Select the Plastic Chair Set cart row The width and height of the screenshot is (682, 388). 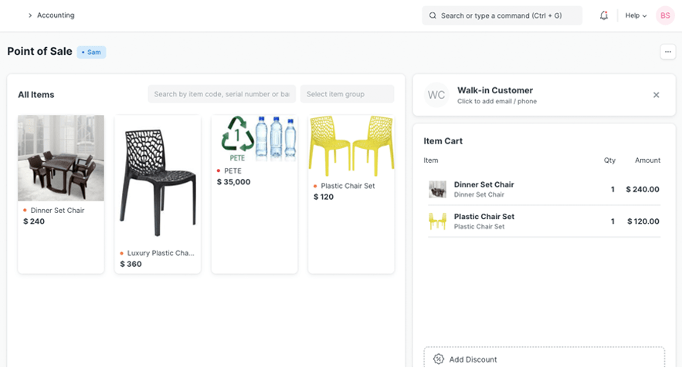[544, 221]
